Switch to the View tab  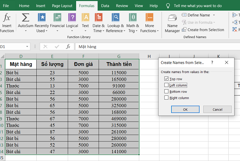tap(139, 6)
